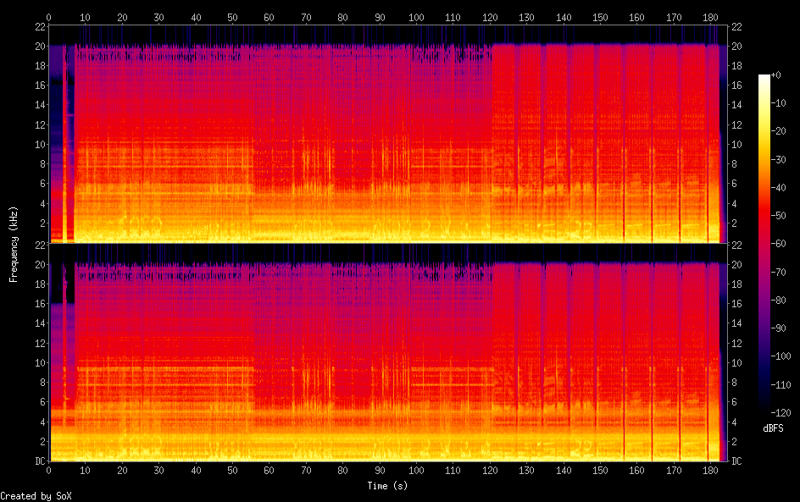Click the "Created by SoX" text
This screenshot has height=502, width=800.
(x=36, y=495)
